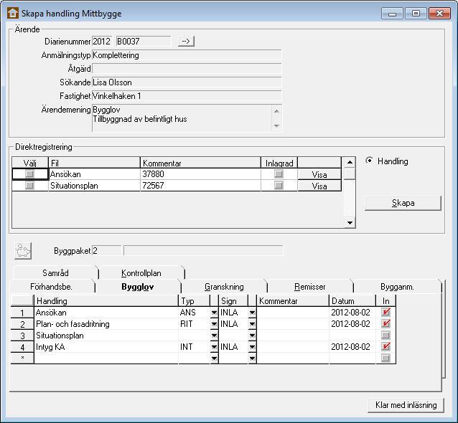This screenshot has height=423, width=458.
Task: Toggle Inlagrad checkbox in Ansökan 37880 row
Action: point(279,174)
